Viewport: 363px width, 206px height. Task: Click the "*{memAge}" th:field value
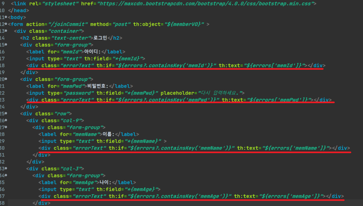[x=141, y=189]
